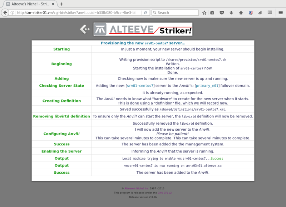Open the Pocket icon in toolbar
The image size is (286, 207).
pyautogui.click(x=222, y=13)
